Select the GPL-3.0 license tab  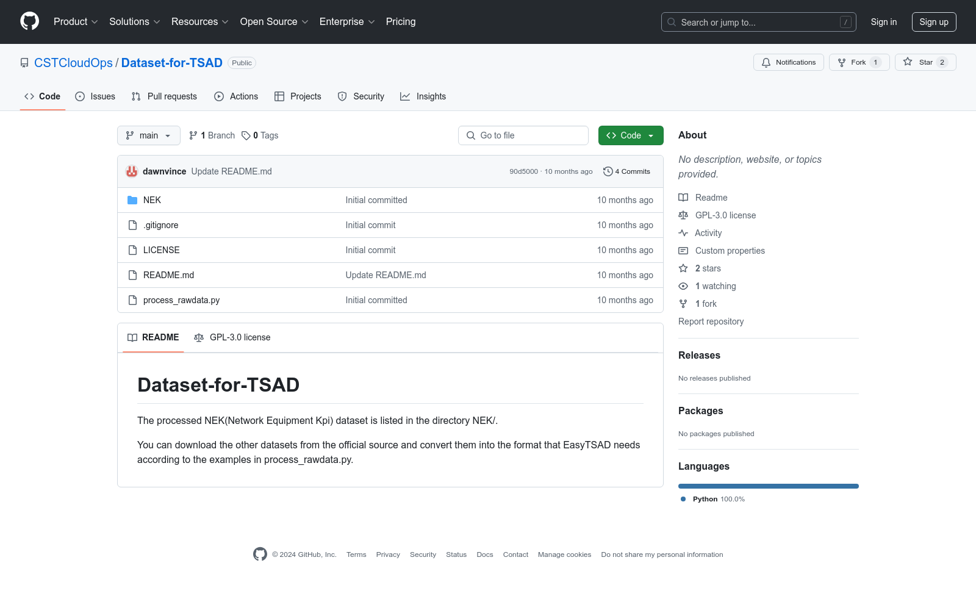pyautogui.click(x=232, y=337)
